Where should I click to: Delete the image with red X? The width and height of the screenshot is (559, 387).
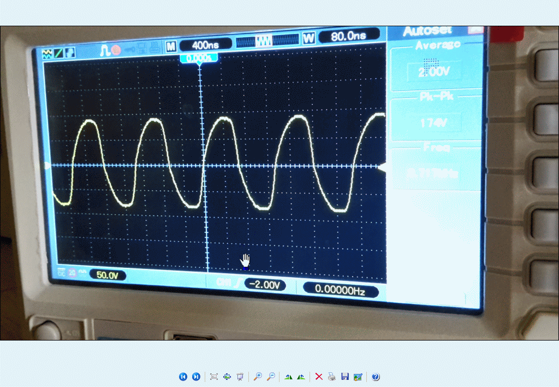(319, 377)
